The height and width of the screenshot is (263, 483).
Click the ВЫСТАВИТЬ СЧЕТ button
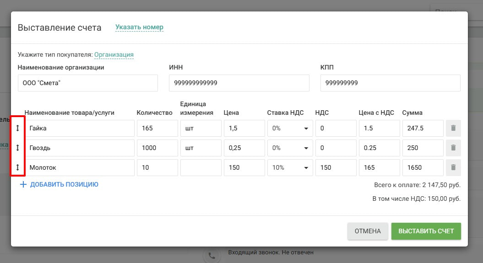tap(426, 231)
